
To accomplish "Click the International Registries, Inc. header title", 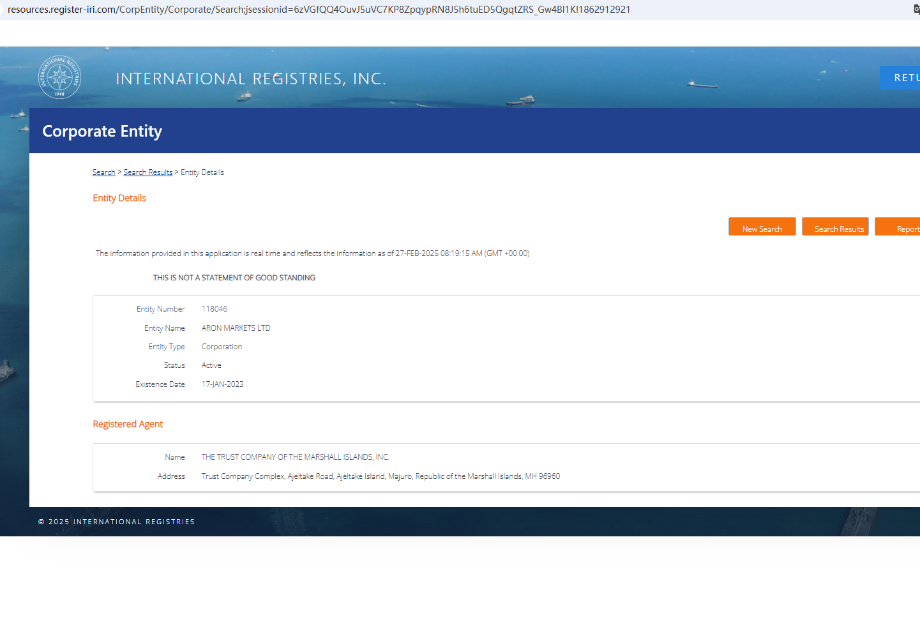I will (x=251, y=79).
